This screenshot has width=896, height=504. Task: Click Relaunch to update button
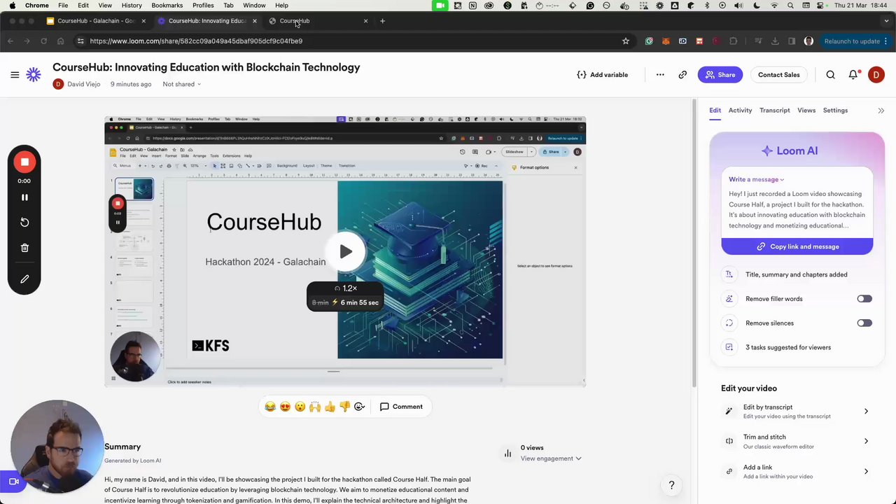pos(852,41)
